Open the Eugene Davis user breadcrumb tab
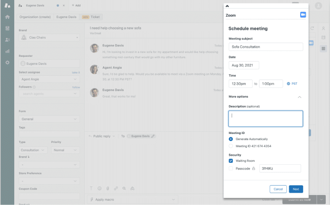Screen dimensions: 330x205 coord(66,17)
